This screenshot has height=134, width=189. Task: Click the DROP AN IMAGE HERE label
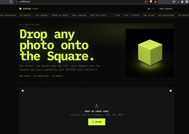(x=97, y=111)
